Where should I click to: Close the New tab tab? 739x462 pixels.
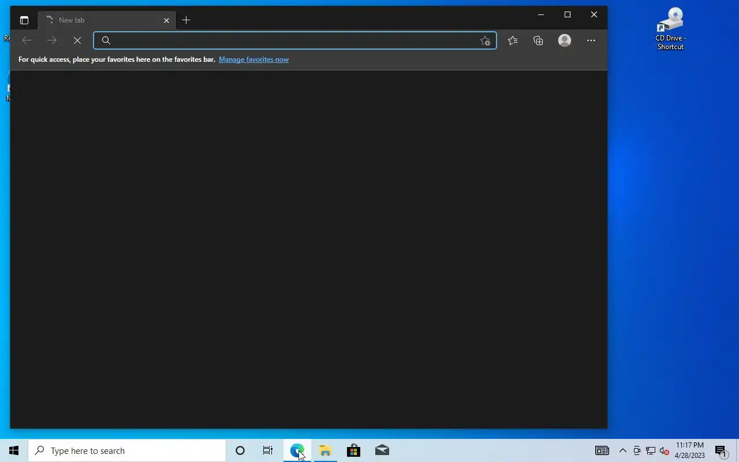click(x=166, y=20)
